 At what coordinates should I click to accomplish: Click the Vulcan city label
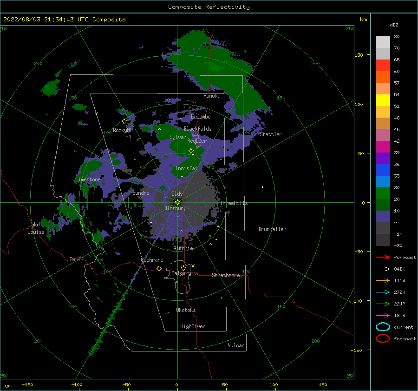(x=236, y=345)
